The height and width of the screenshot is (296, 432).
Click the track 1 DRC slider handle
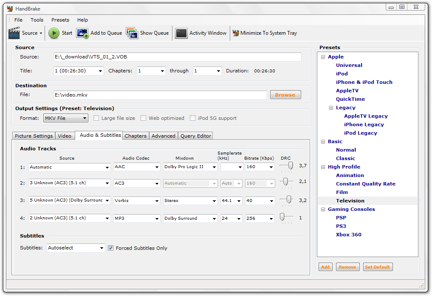coord(291,165)
